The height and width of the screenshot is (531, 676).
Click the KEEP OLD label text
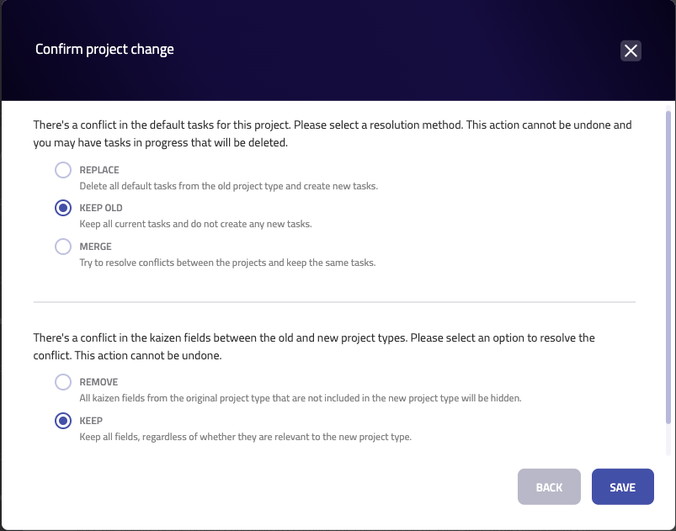coord(101,208)
